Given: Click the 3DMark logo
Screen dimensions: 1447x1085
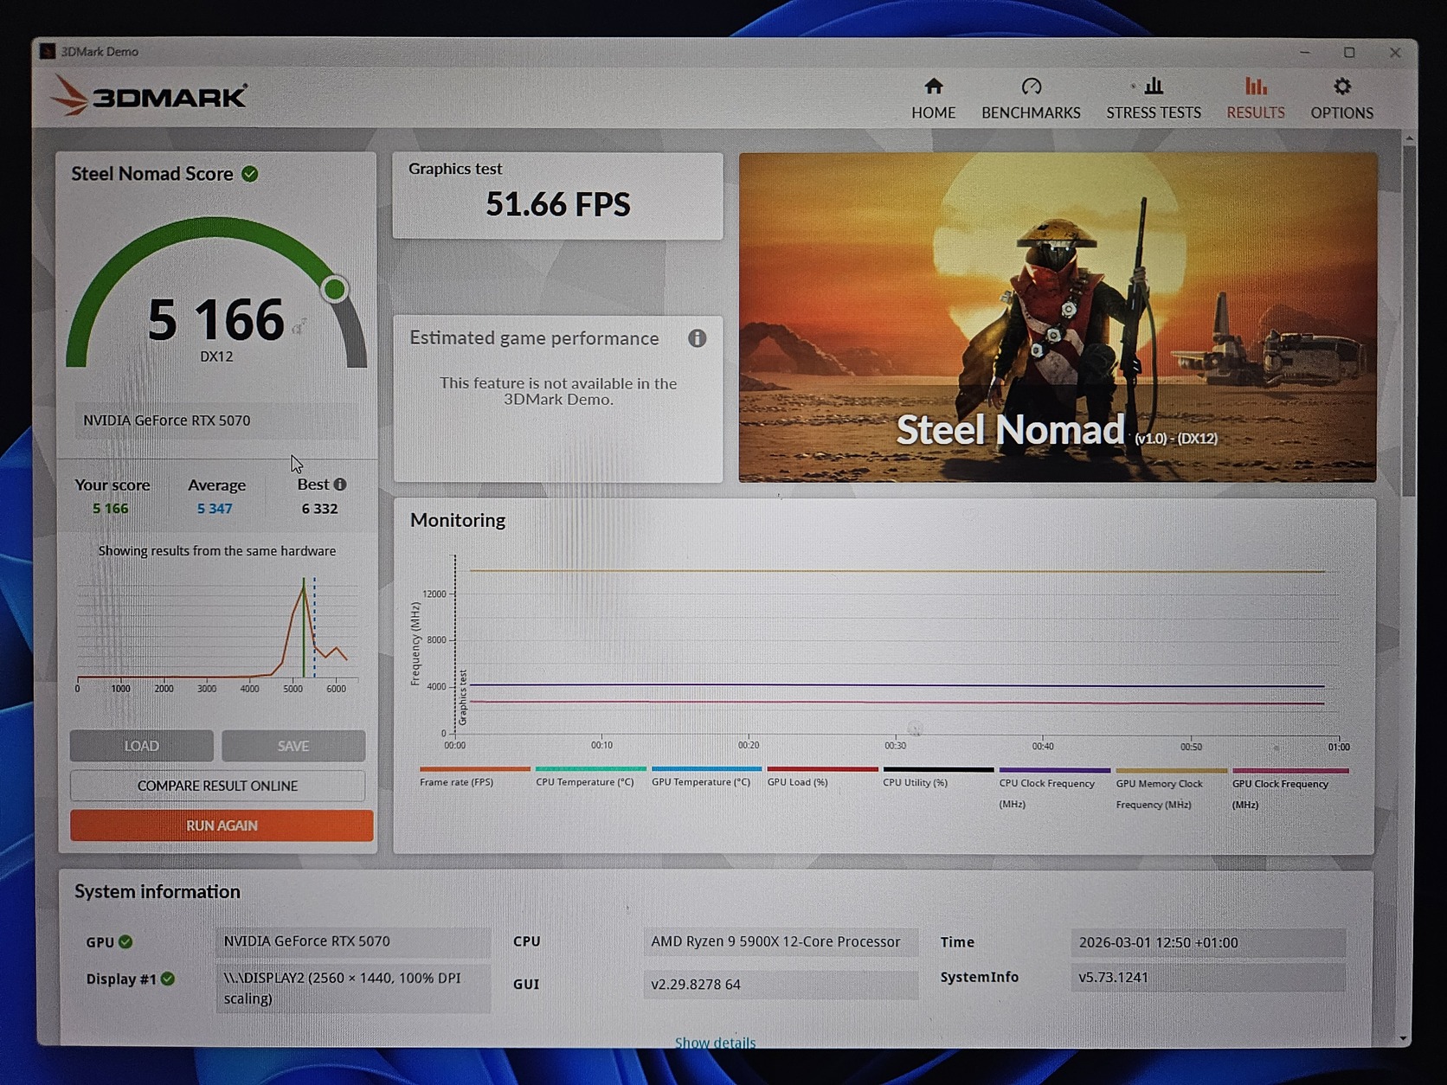Looking at the screenshot, I should tap(149, 95).
